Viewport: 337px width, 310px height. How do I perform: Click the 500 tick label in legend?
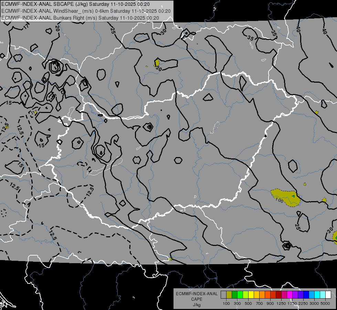point(248,303)
